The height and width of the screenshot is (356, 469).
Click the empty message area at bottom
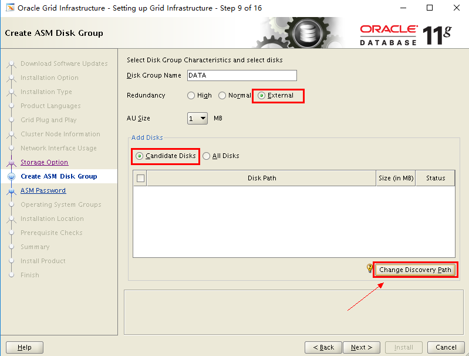click(293, 312)
